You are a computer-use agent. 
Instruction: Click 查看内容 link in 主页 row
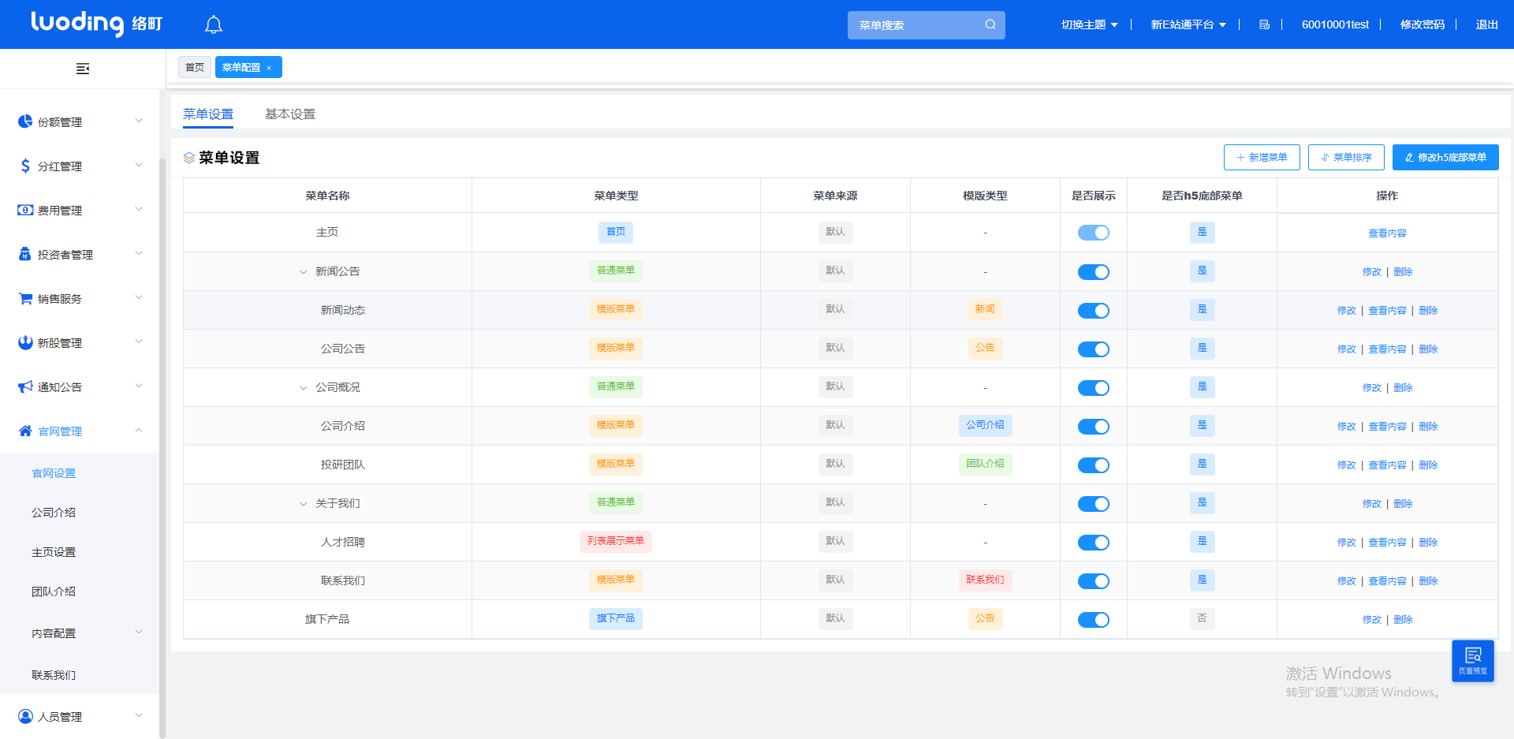1387,233
